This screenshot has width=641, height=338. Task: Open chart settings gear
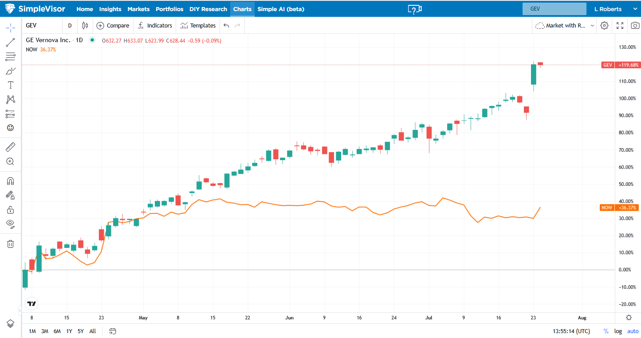(604, 26)
